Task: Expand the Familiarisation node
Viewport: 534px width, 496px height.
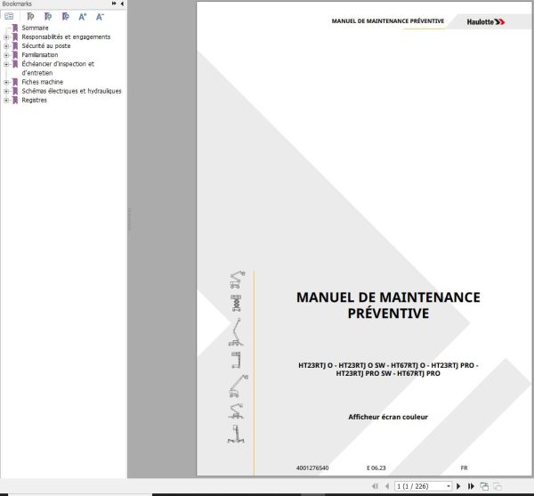Action: (6, 55)
